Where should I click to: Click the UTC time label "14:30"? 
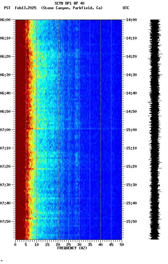tap(131, 75)
